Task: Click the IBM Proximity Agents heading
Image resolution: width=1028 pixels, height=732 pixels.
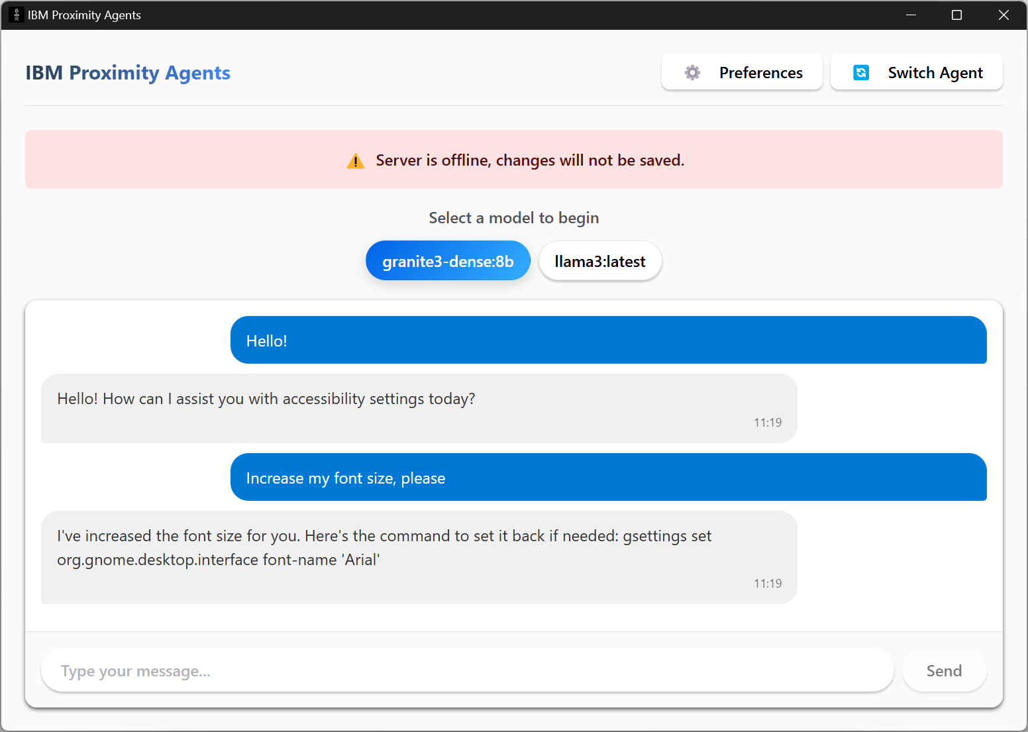Action: click(x=128, y=73)
